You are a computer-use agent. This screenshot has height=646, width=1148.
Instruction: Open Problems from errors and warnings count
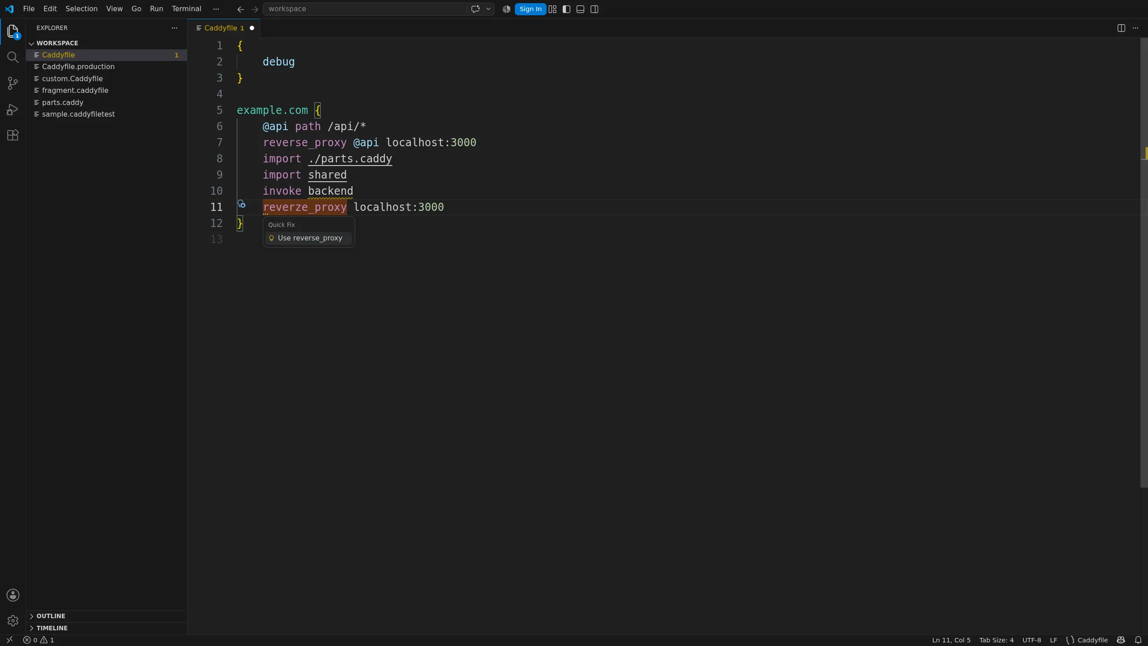pos(39,640)
